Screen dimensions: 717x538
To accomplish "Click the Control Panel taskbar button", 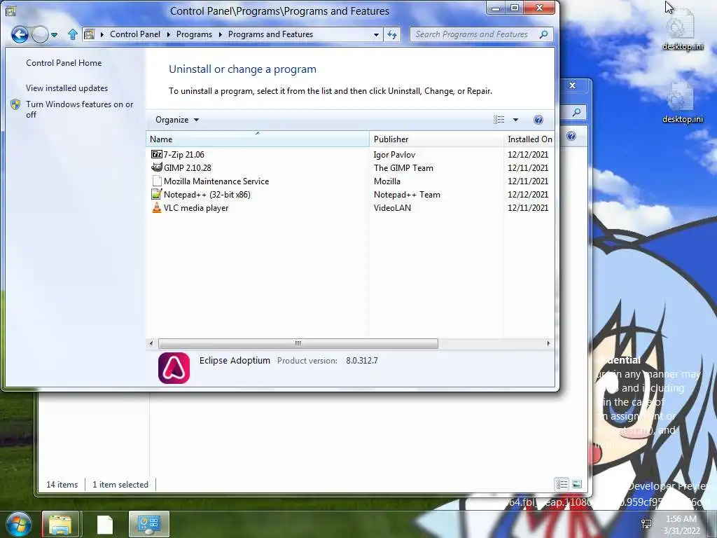I will (x=149, y=524).
